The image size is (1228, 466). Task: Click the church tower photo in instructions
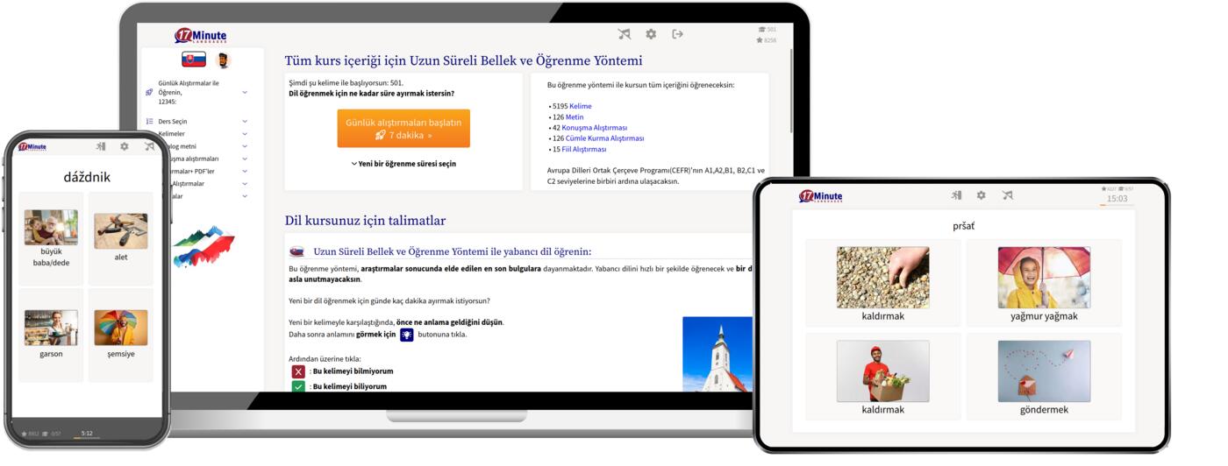[x=718, y=354]
